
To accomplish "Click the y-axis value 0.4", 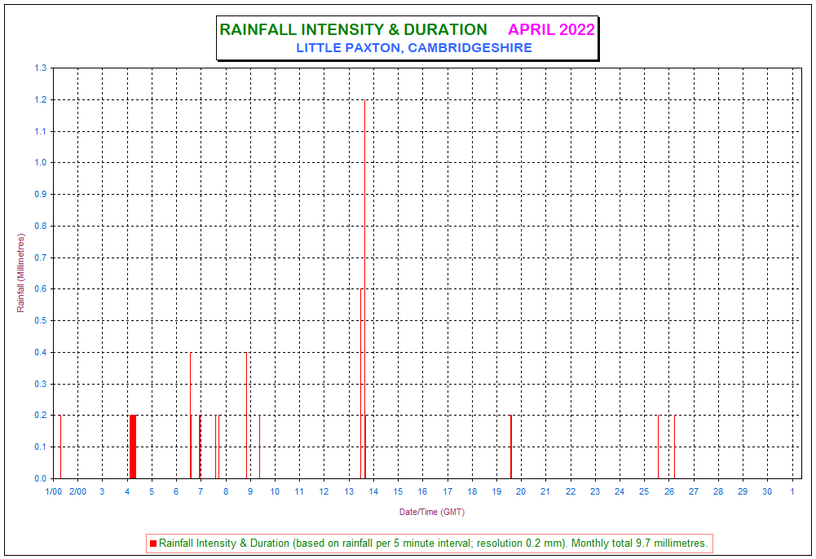I will click(x=40, y=353).
